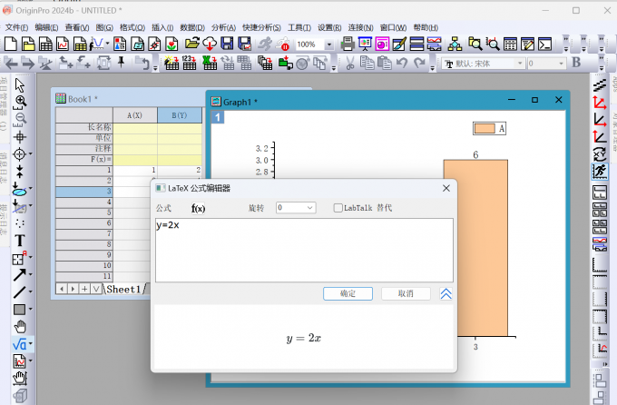The image size is (617, 405).
Task: Collapse the LaTeX preview pane chevron
Action: (446, 294)
